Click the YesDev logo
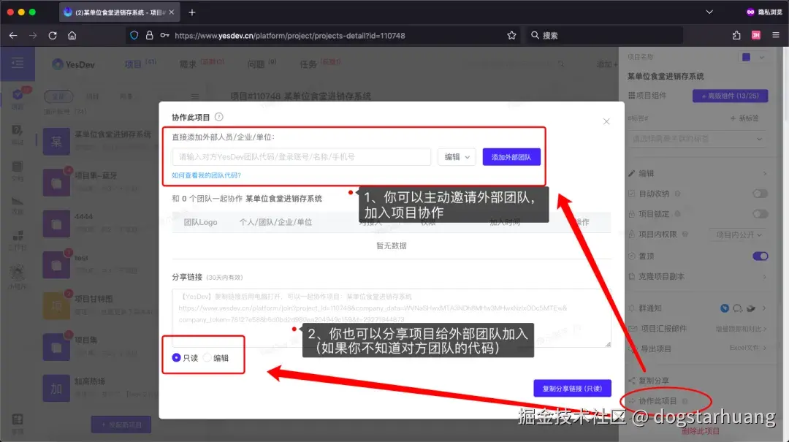The image size is (789, 442). click(x=73, y=64)
